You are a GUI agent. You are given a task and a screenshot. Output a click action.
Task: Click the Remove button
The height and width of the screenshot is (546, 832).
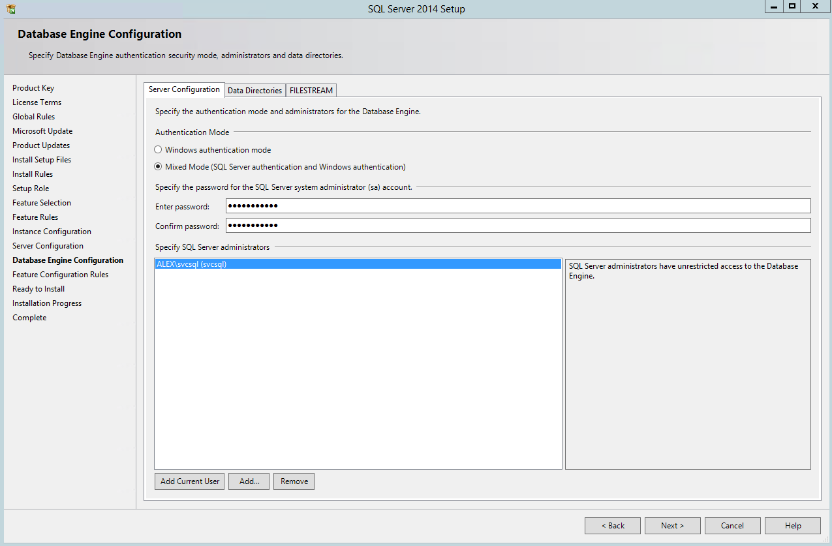[x=294, y=481]
